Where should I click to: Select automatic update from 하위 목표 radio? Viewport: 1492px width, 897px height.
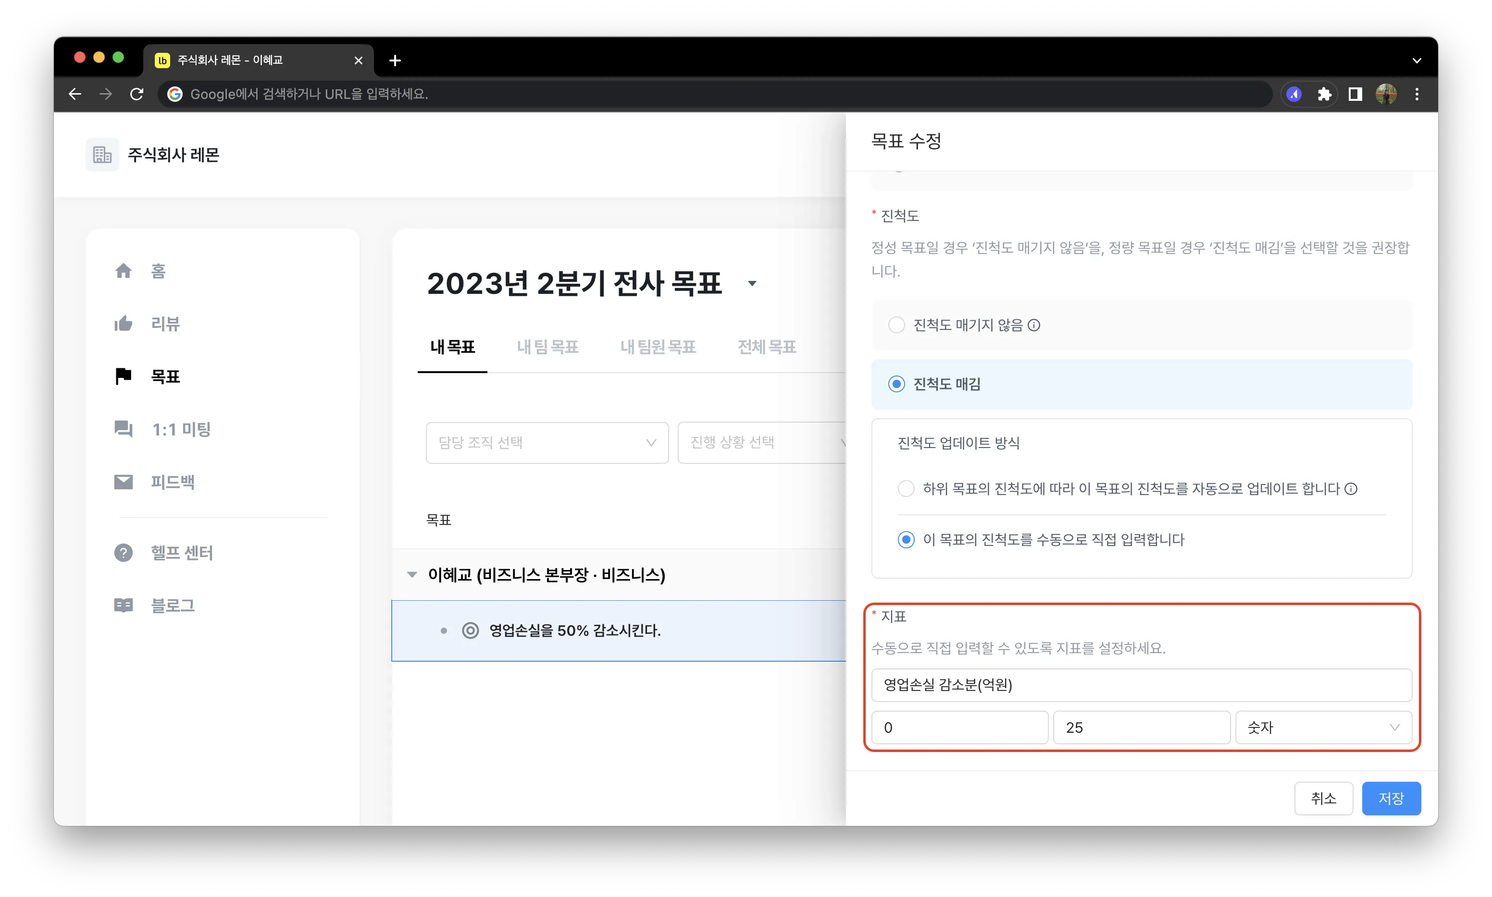pos(906,488)
